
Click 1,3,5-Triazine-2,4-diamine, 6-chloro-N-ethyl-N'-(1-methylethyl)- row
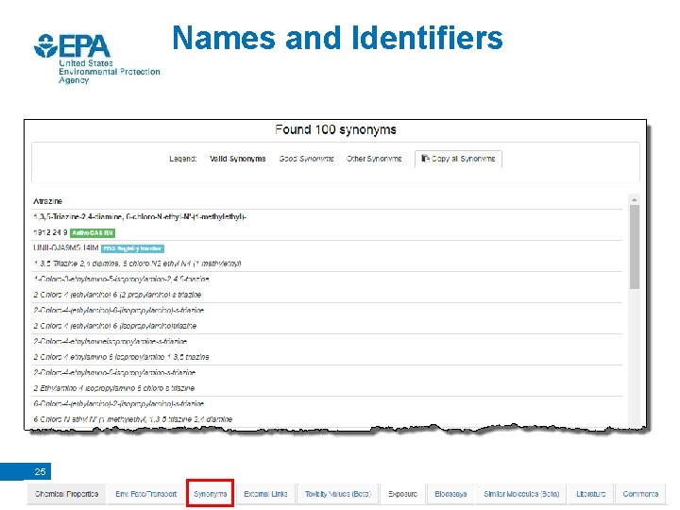(x=328, y=217)
